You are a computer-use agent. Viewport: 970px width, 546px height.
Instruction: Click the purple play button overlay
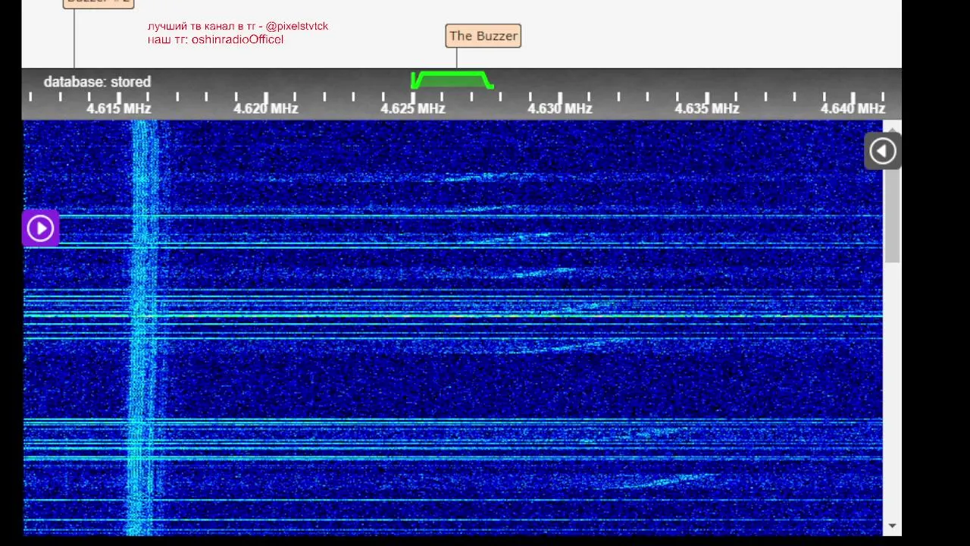click(40, 228)
